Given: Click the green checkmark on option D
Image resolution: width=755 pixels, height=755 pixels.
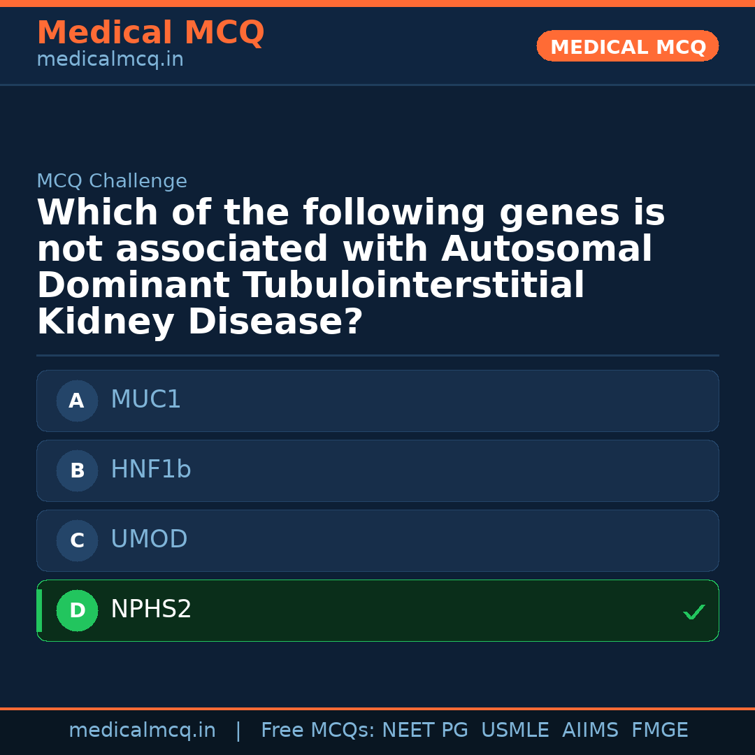Looking at the screenshot, I should coord(693,612).
